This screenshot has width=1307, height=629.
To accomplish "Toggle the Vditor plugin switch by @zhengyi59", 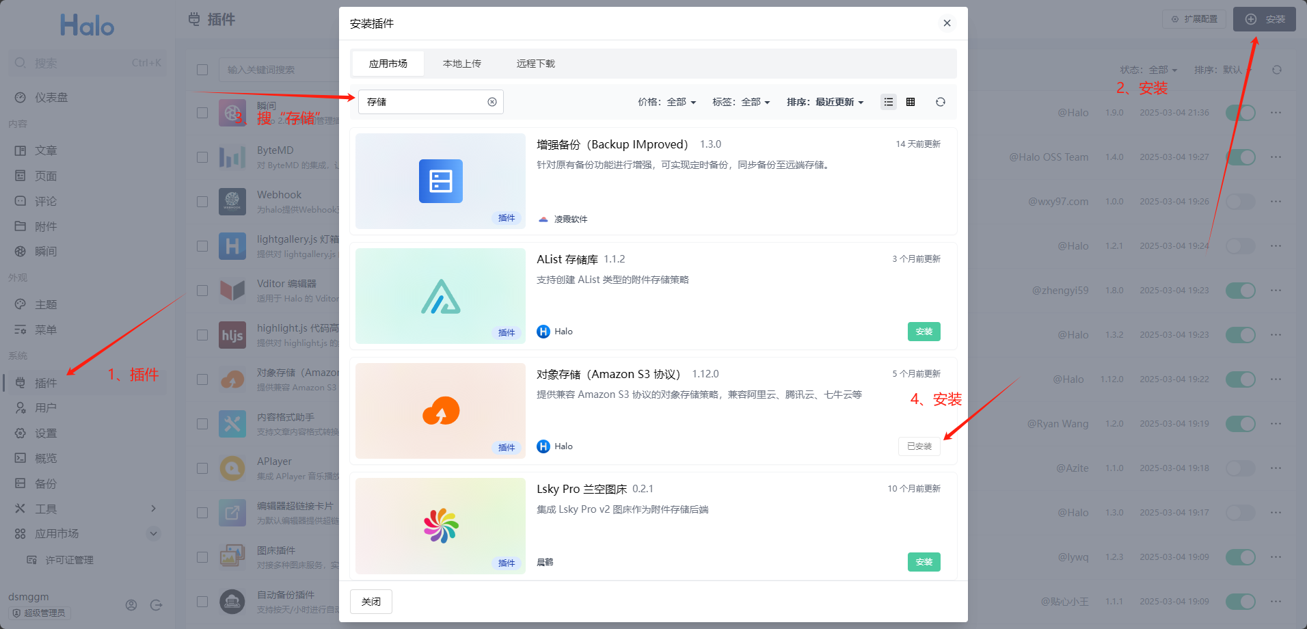I will [x=1241, y=291].
